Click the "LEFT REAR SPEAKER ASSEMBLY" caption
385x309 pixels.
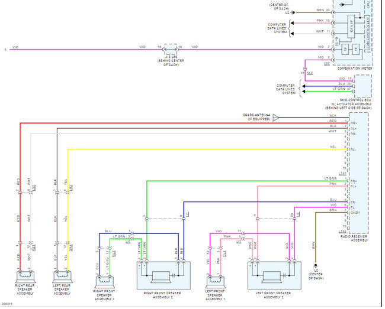[62, 290]
